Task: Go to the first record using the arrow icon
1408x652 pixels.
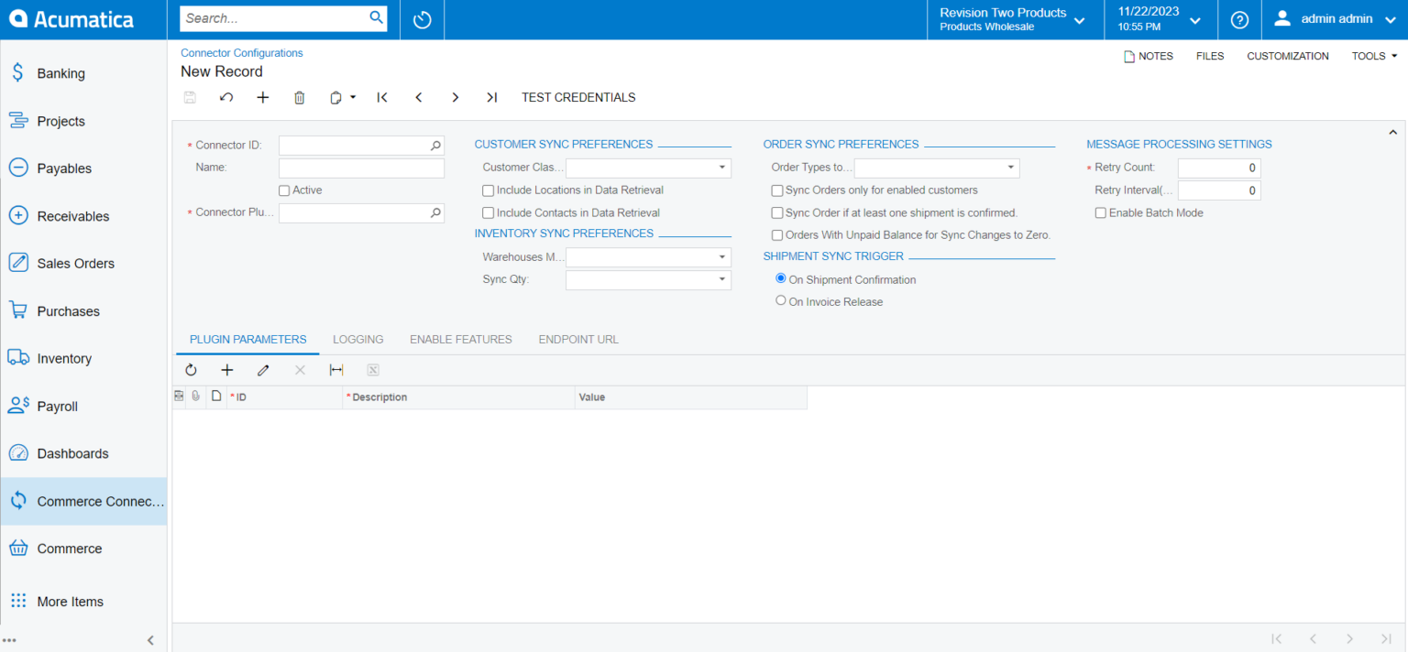Action: pos(382,97)
